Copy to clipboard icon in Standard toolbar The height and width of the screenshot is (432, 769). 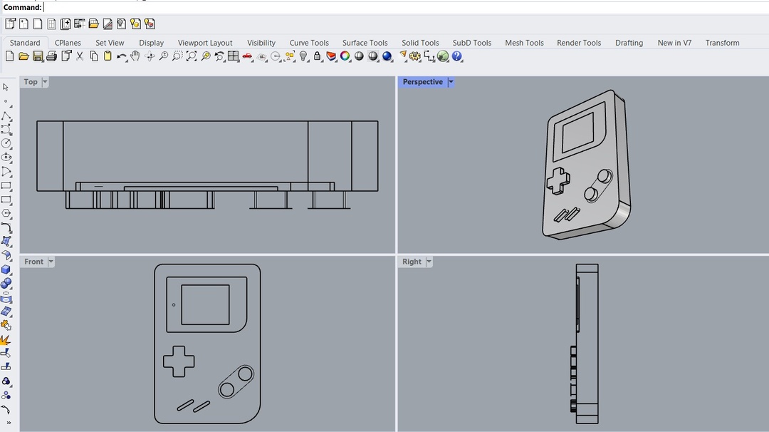click(x=94, y=56)
